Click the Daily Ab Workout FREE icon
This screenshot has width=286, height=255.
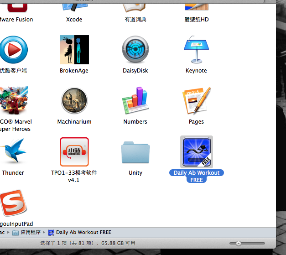pyautogui.click(x=197, y=152)
